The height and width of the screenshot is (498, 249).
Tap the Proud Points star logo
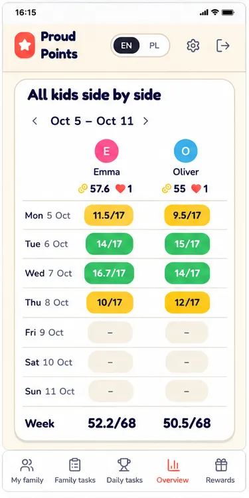pyautogui.click(x=25, y=45)
